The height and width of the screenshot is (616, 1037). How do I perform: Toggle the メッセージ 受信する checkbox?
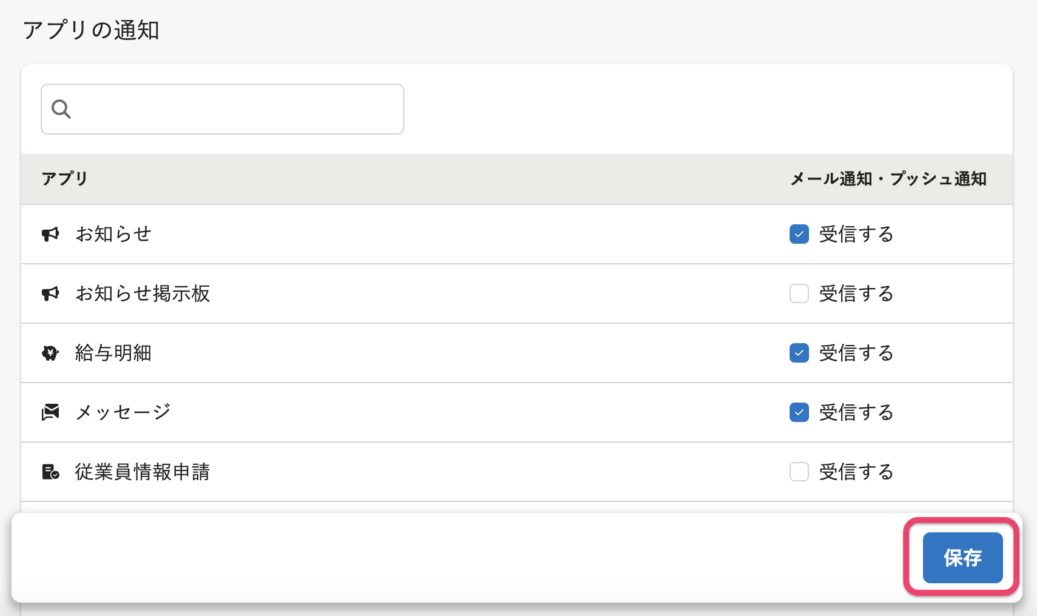click(799, 412)
